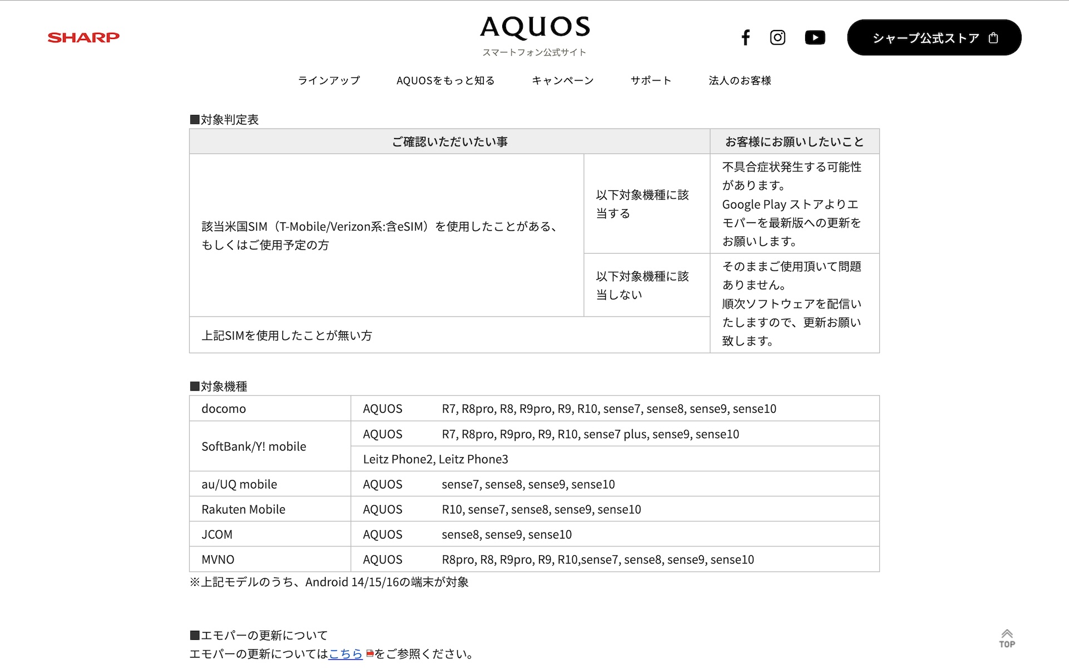The image size is (1069, 671).
Task: Follow the こちら link for エモパー update
Action: point(345,654)
